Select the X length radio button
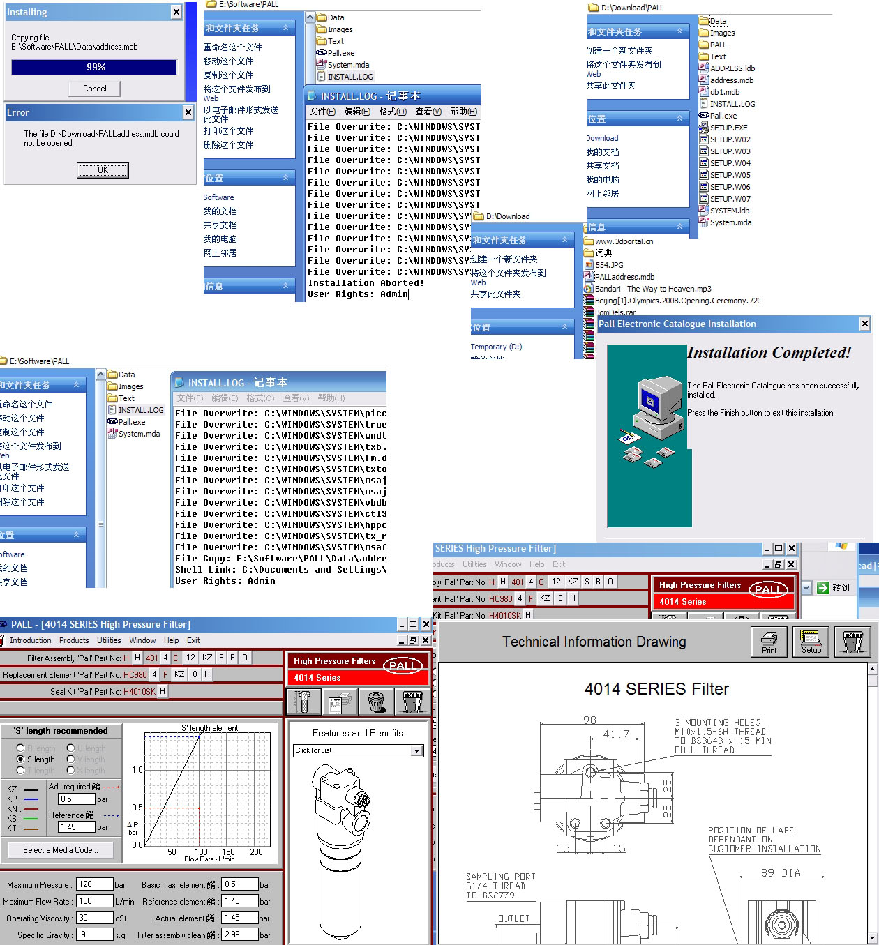879x945 pixels. pyautogui.click(x=70, y=770)
